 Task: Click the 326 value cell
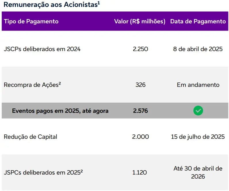pos(140,85)
